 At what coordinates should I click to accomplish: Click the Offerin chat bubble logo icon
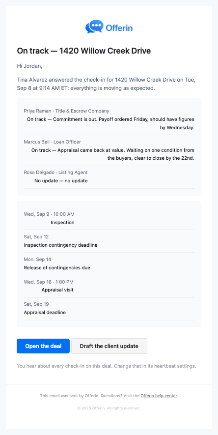(x=94, y=27)
